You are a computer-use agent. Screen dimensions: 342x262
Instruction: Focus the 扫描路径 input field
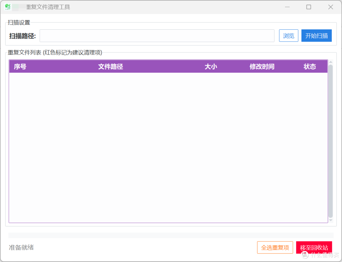click(157, 36)
